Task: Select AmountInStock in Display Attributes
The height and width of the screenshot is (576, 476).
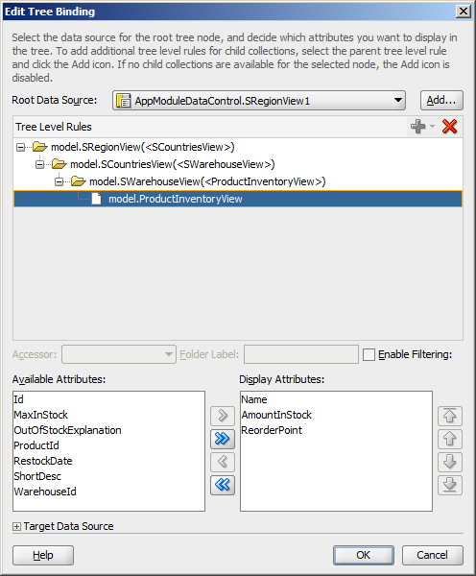Action: pyautogui.click(x=276, y=415)
